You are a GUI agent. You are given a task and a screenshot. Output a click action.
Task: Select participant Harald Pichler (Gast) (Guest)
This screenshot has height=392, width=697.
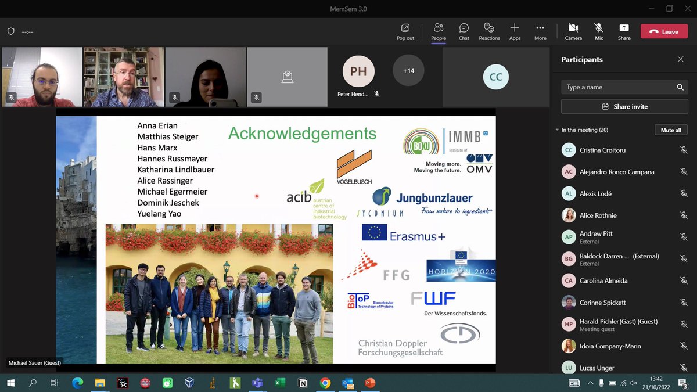point(624,324)
